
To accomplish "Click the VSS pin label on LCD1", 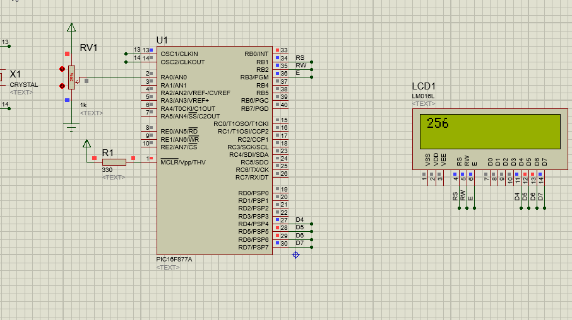I will point(428,160).
